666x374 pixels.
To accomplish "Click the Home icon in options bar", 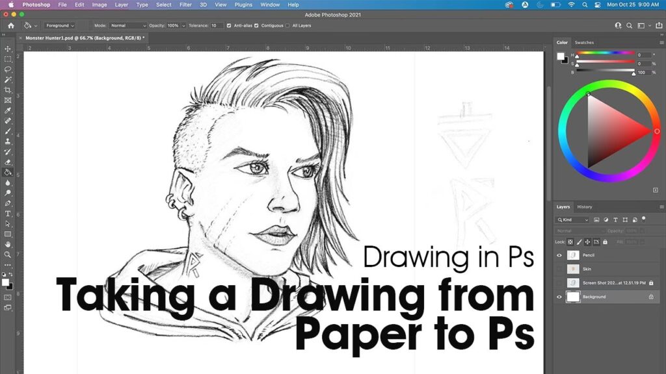I will tap(10, 25).
